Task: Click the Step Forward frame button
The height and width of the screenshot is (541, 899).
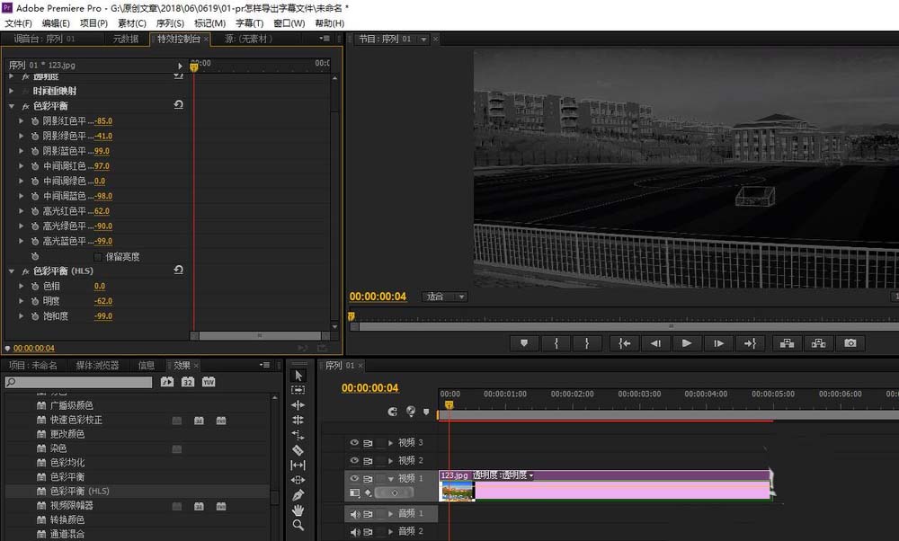Action: [x=718, y=343]
